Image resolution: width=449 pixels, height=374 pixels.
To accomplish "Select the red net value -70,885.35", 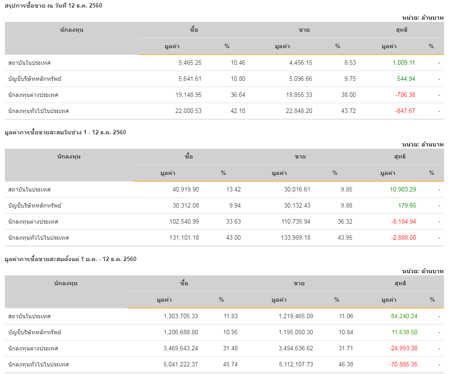I will point(403,365).
